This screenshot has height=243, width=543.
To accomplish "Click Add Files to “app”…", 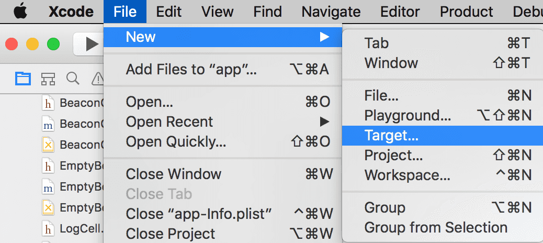I will (191, 69).
